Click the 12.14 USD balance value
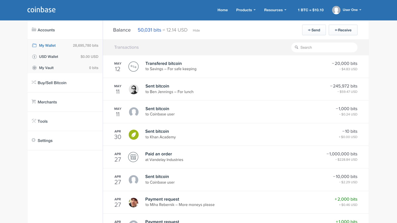The width and height of the screenshot is (397, 223). click(177, 30)
